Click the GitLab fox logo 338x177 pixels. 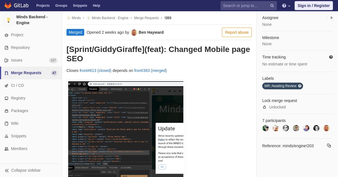tap(8, 6)
